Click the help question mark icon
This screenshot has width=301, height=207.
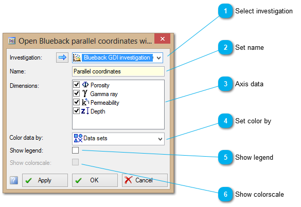[14, 180]
